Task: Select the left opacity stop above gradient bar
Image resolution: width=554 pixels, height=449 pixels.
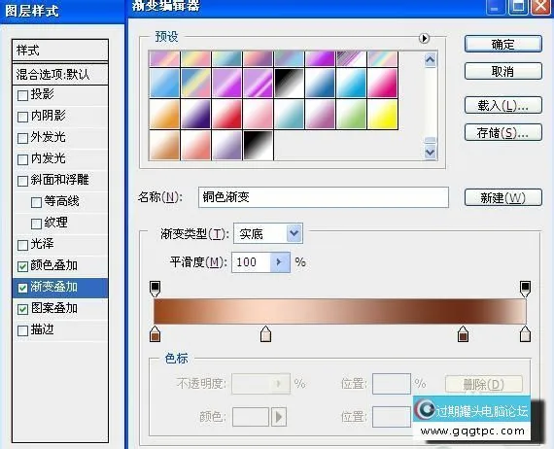Action: pos(156,289)
